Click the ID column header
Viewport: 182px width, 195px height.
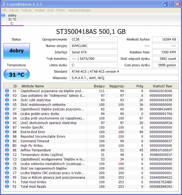[x=14, y=86]
